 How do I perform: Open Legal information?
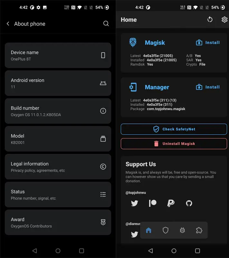pos(58,166)
